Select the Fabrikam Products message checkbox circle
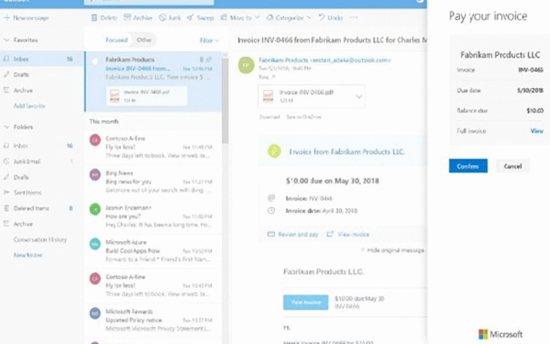 95,62
